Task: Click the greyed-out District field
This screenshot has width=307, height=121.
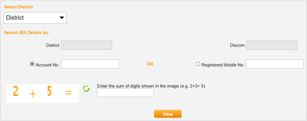Action: point(86,45)
